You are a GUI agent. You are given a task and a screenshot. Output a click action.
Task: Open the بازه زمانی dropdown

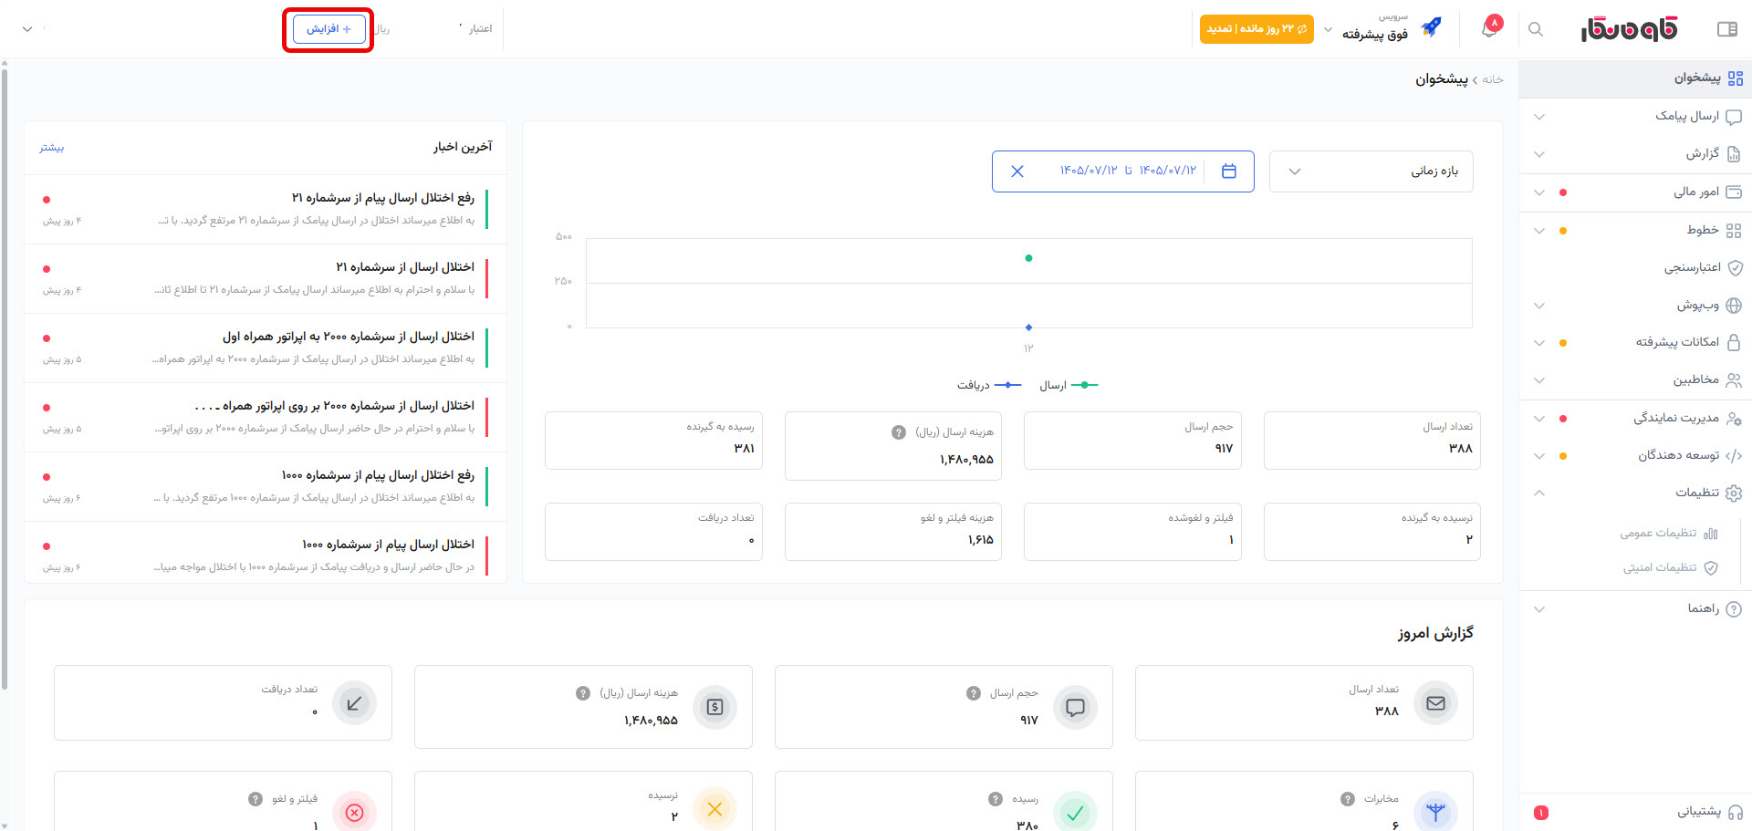[1371, 171]
